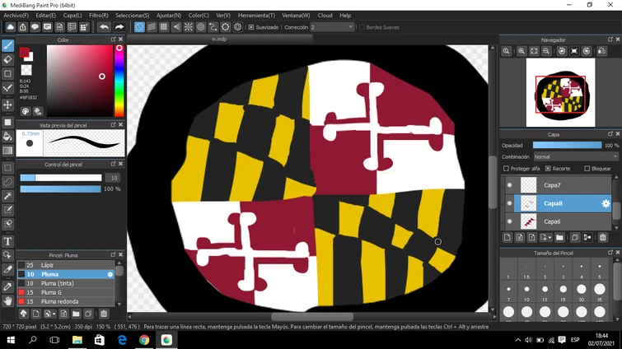Viewport: 622px width, 349px height.
Task: Undock the Color panel
Action: point(113,40)
